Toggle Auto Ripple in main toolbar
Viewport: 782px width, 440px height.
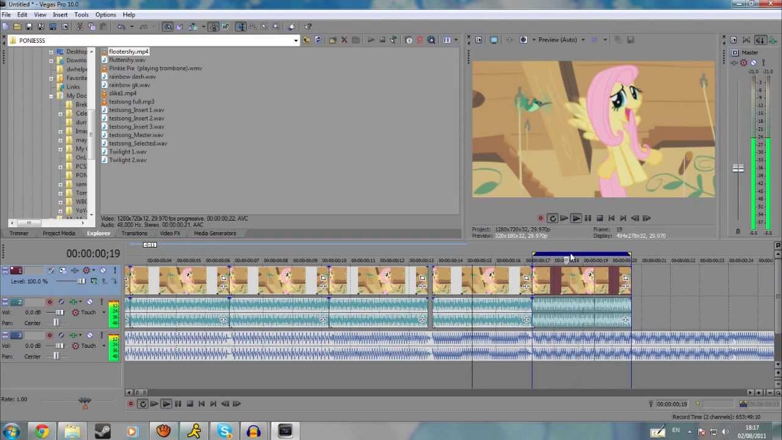point(192,26)
